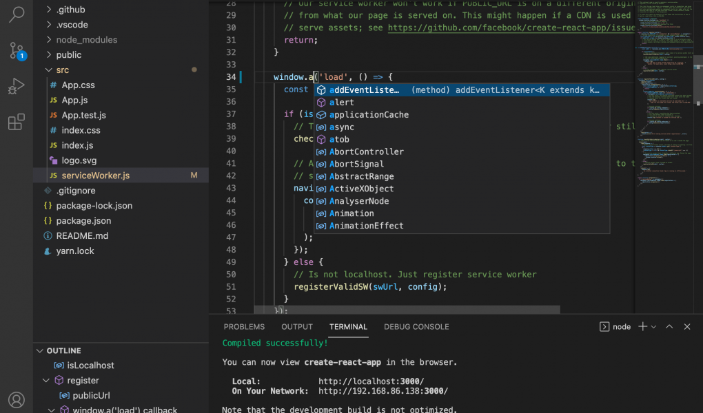Viewport: 703px width, 413px height.
Task: Pick AbstractRange from suggestions
Action: [462, 176]
